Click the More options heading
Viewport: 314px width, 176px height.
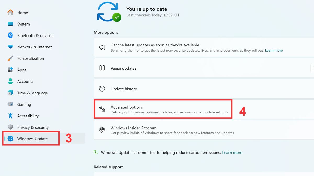coord(106,32)
